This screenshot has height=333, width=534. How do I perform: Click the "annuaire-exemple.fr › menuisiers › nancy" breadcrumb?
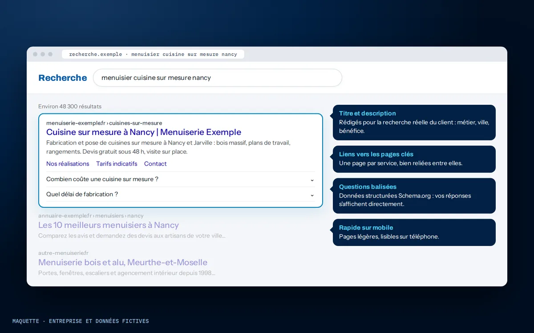coord(91,216)
